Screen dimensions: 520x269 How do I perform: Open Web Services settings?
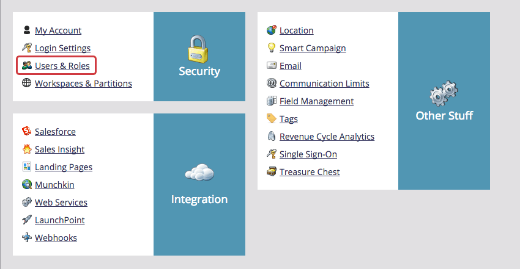tap(61, 202)
